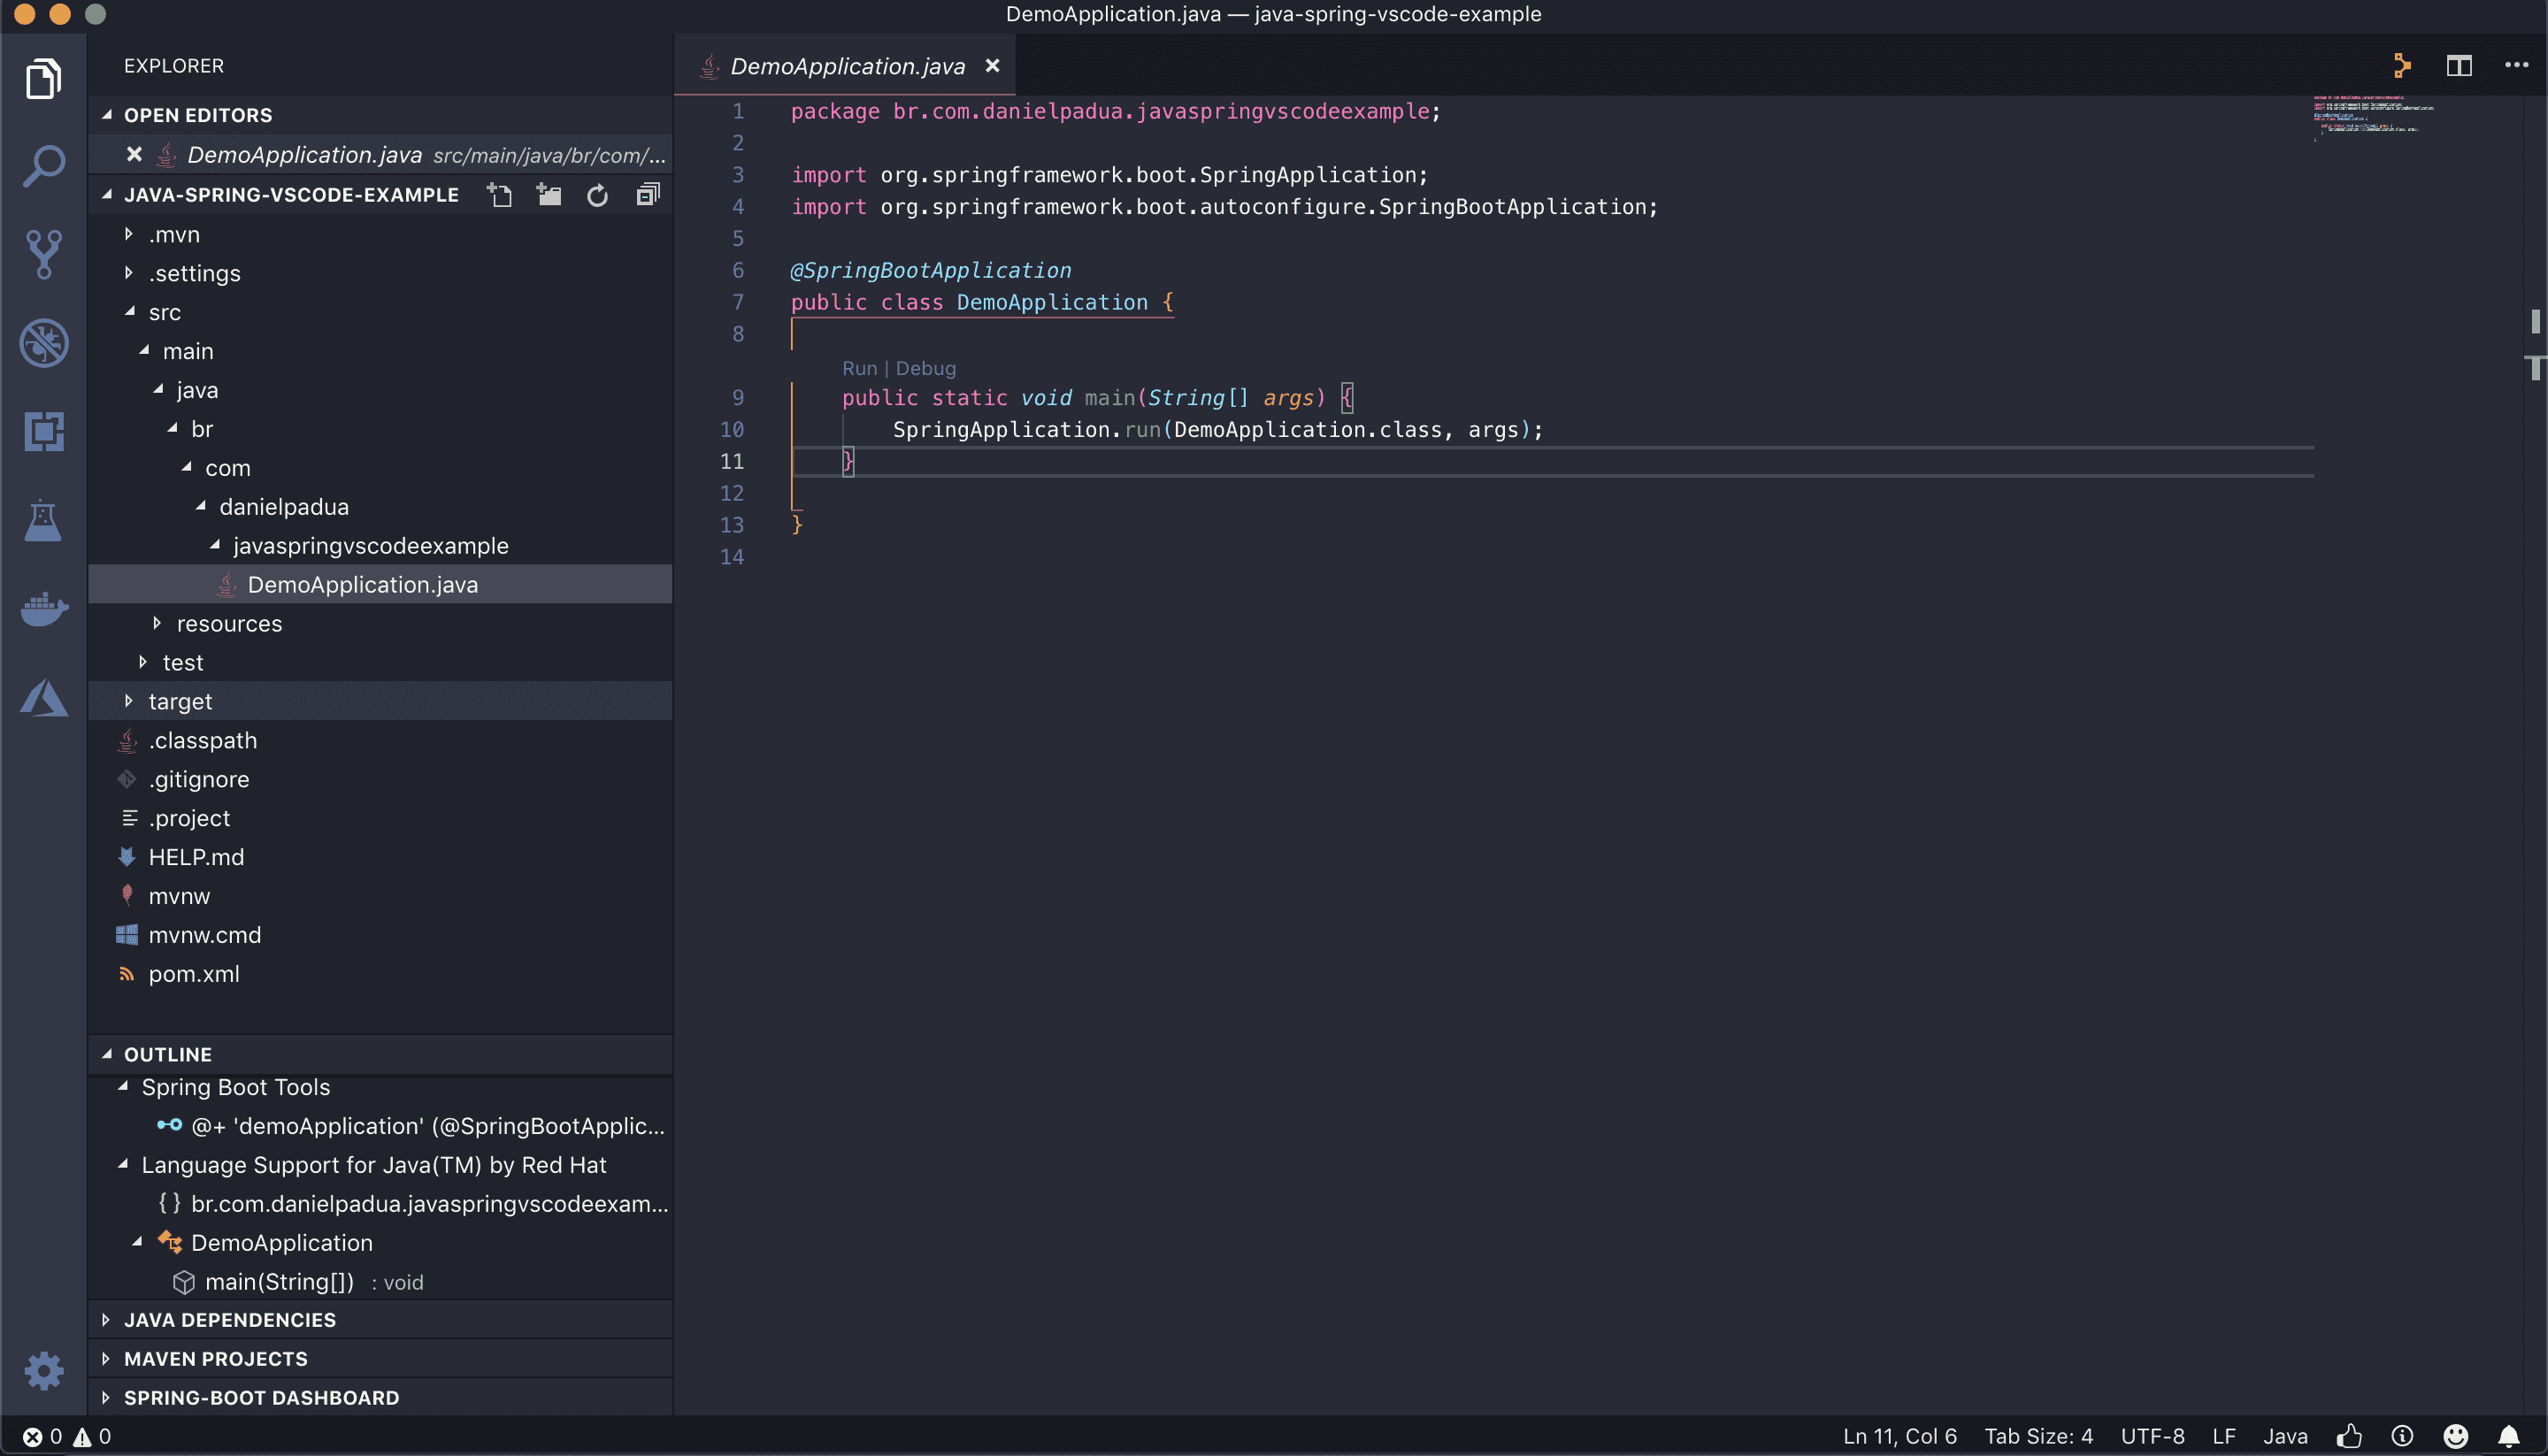Open the Source Control view
This screenshot has width=2548, height=1456.
tap(44, 254)
